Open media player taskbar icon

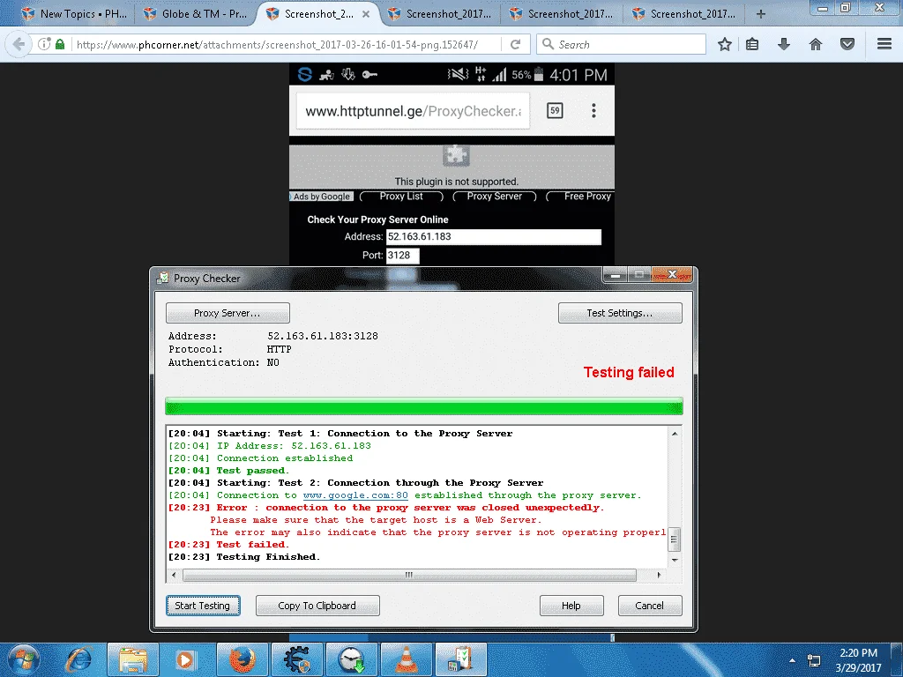click(x=185, y=660)
